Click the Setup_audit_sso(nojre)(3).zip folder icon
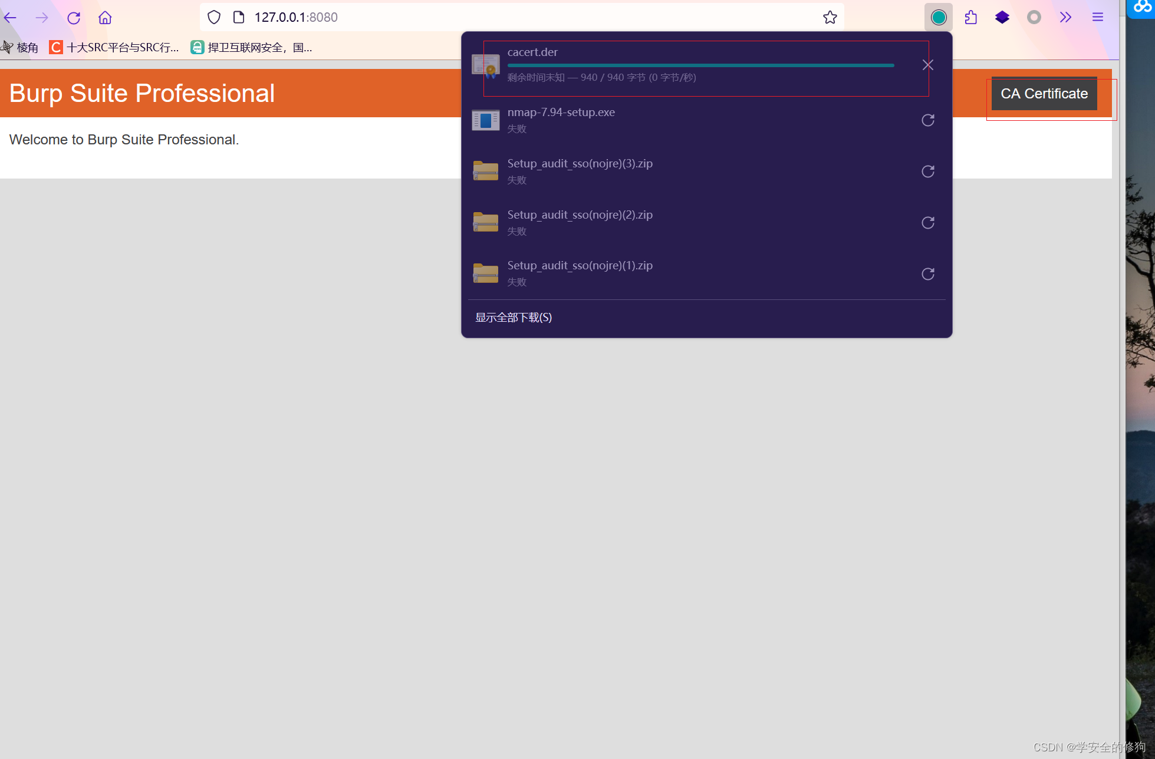 pos(486,171)
